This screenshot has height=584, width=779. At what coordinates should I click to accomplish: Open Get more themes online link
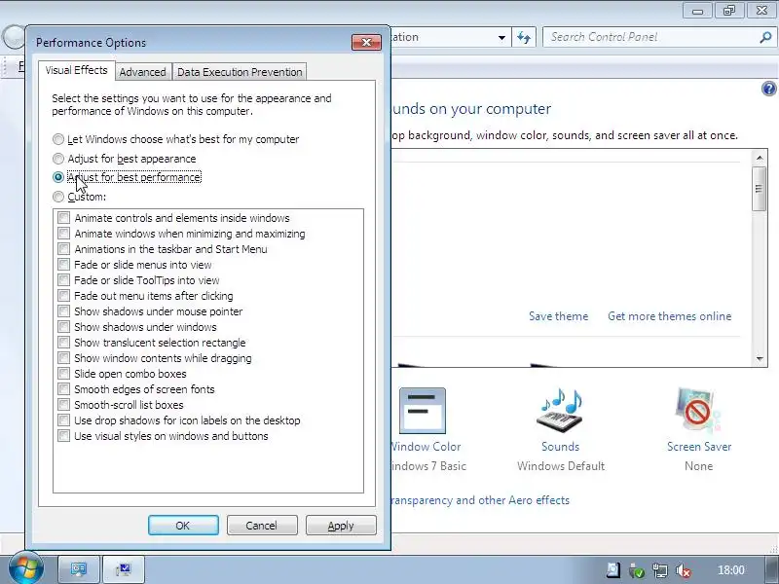669,316
